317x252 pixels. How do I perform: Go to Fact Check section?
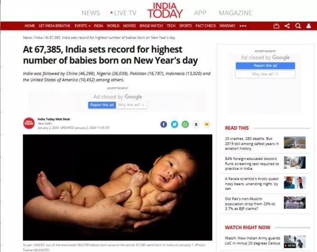[205, 26]
